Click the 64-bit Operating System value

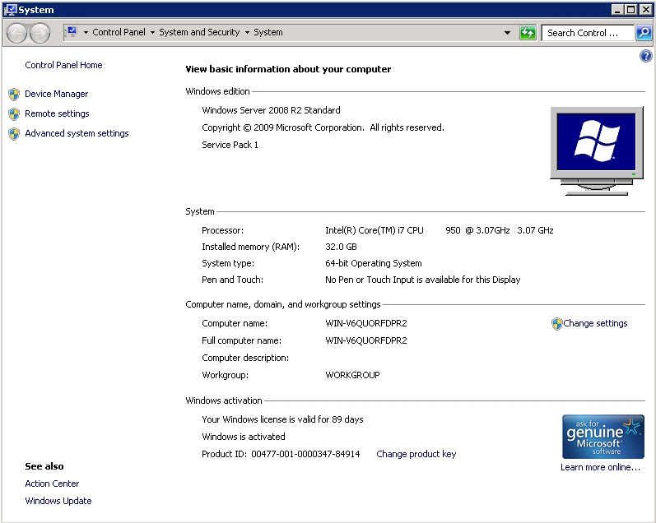[374, 263]
